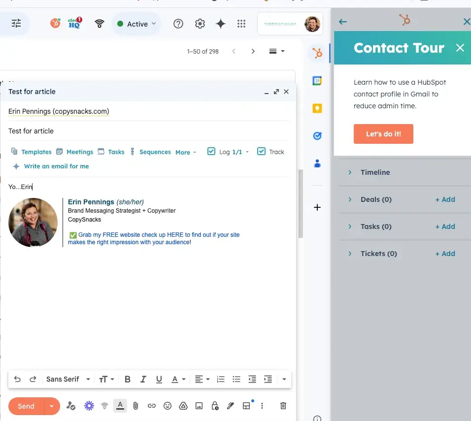This screenshot has height=421, width=471.
Task: Open Gemini sparkle icon in the top bar
Action: pos(221,24)
